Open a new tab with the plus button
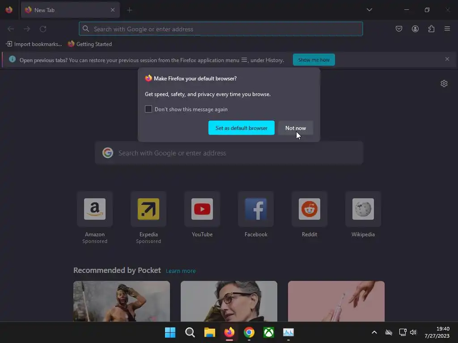The width and height of the screenshot is (458, 343). click(x=129, y=10)
